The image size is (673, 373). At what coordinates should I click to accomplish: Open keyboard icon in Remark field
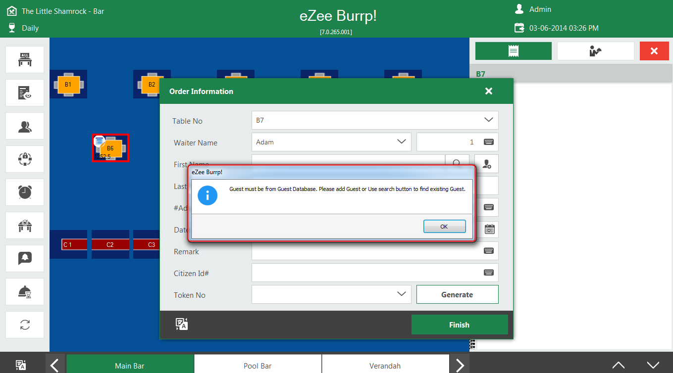[489, 251]
